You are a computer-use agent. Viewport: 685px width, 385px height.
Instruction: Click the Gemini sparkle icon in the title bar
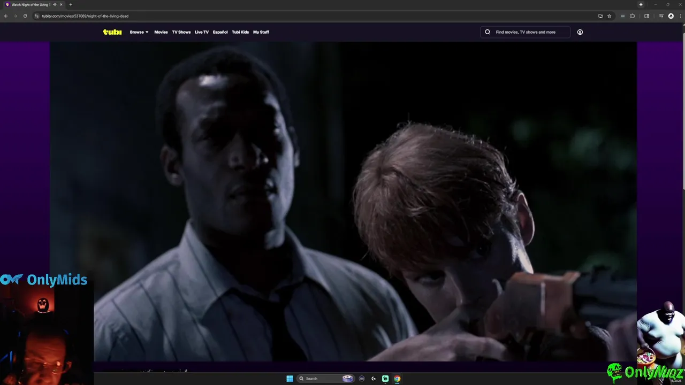coord(641,5)
